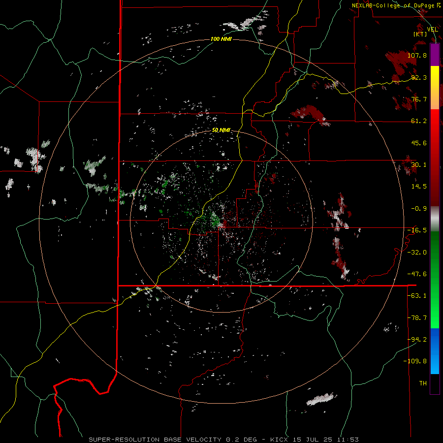Select the -0.9 scale value
This screenshot has height=443, width=443.
(419, 209)
